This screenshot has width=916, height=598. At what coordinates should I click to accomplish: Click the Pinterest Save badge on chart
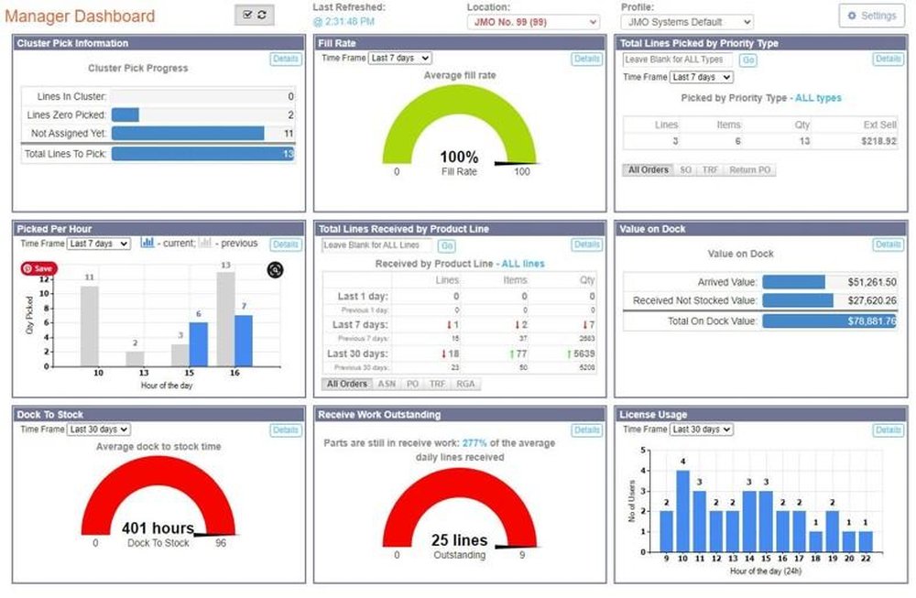[x=39, y=268]
